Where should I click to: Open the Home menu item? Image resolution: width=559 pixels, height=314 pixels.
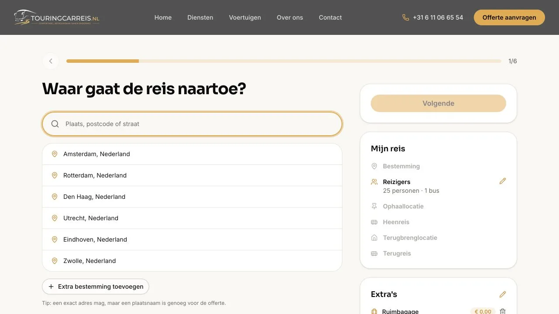click(163, 17)
